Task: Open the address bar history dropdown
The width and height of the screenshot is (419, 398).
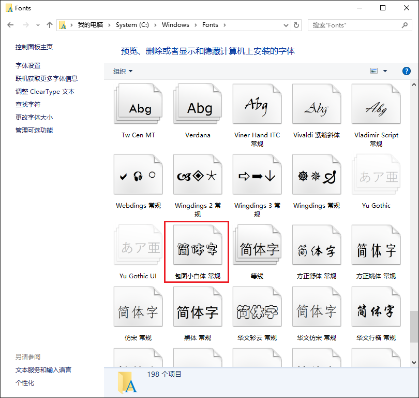Action: 286,25
